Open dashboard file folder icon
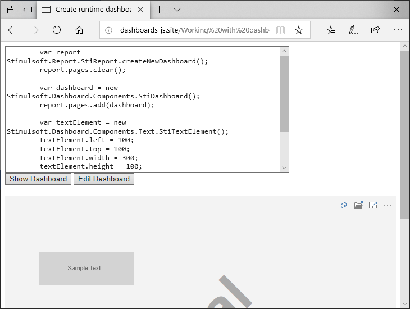410x309 pixels. (x=358, y=205)
